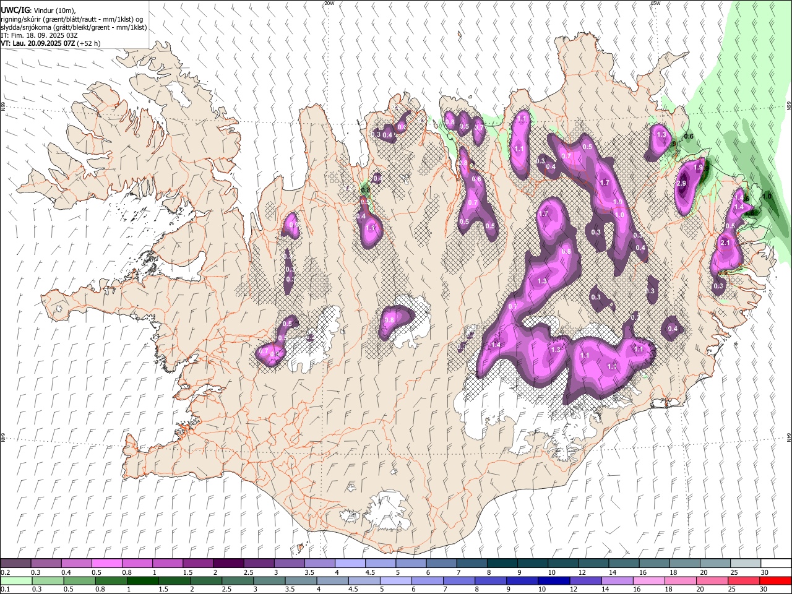Click the lower legend swatch starting at 7
This screenshot has height=594, width=792.
[458, 580]
